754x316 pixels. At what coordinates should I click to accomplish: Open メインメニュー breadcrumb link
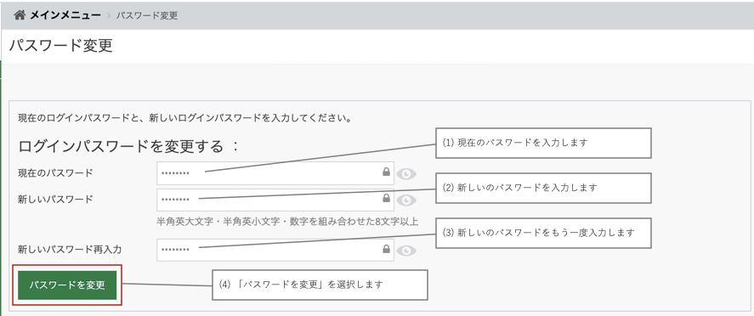click(65, 15)
